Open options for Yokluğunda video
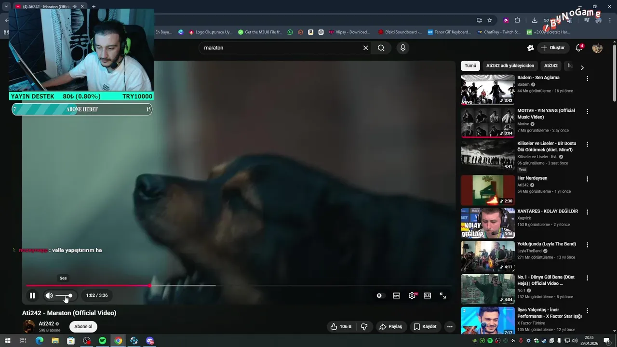 pos(587,245)
